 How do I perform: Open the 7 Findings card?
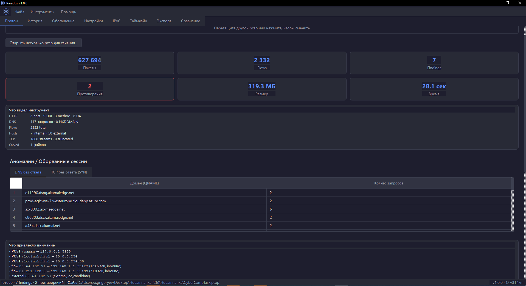[x=434, y=63]
